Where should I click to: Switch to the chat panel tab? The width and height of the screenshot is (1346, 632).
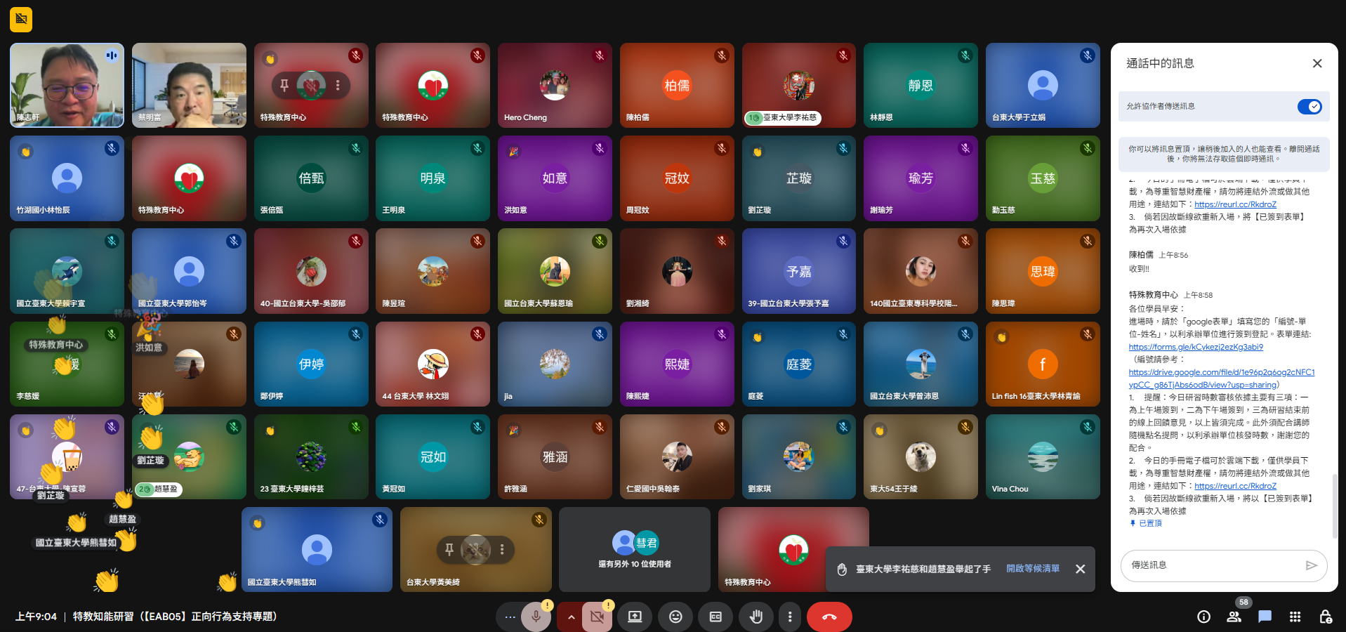(x=1265, y=617)
